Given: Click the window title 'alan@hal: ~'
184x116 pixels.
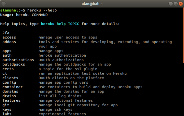Looking at the screenshot, I should [92, 4].
